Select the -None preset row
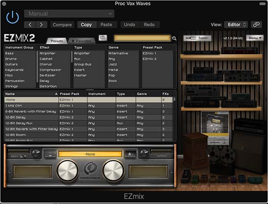 (88, 100)
